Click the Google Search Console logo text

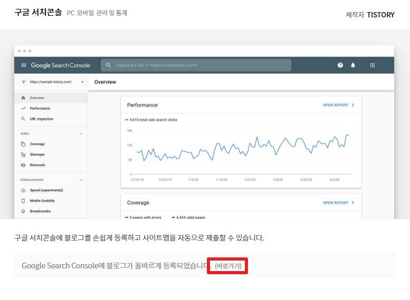coord(60,65)
